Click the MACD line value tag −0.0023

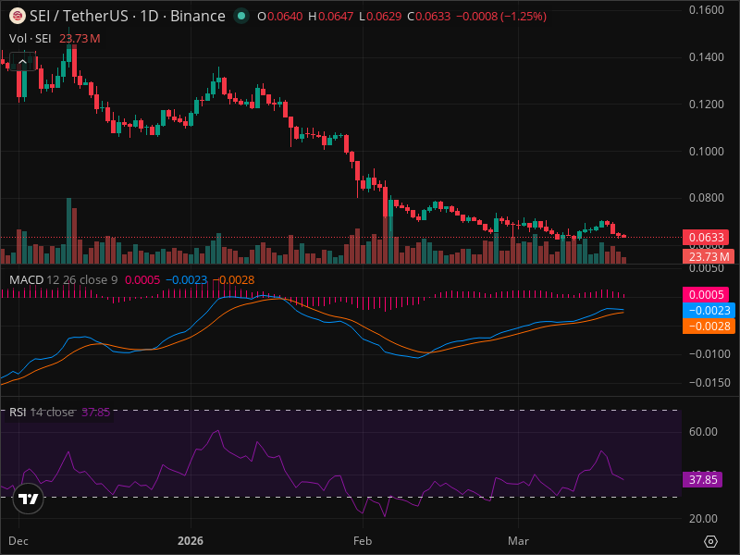coord(709,311)
